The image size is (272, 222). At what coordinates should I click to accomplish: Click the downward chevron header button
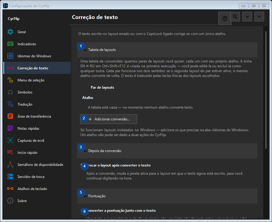(x=247, y=17)
